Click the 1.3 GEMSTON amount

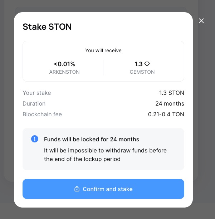pos(138,64)
